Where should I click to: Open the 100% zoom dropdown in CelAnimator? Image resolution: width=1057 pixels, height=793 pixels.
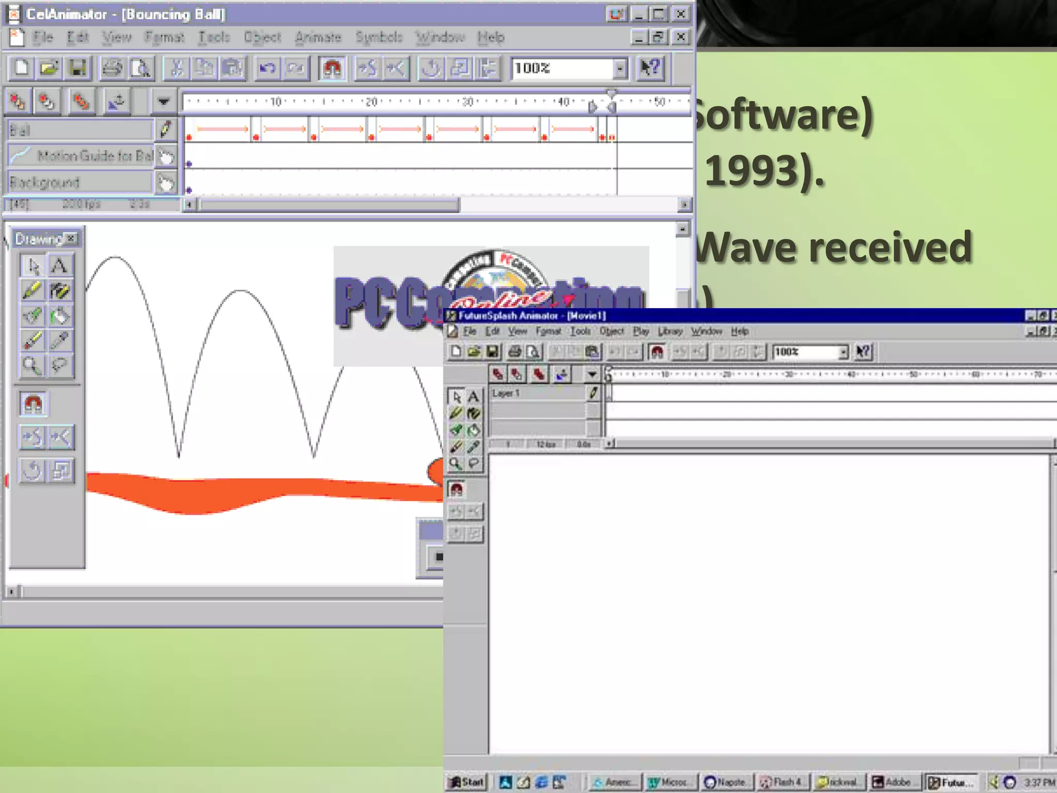(620, 68)
